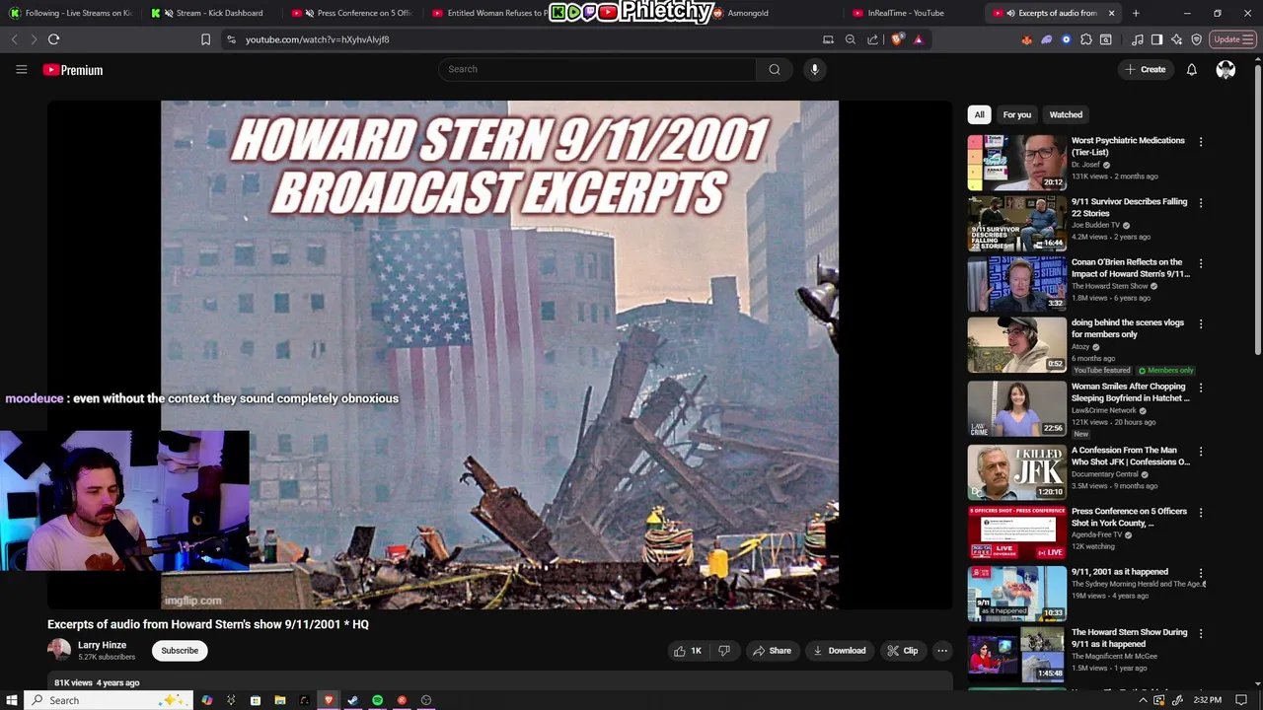Switch to Stream - Kick Dashboard tab
This screenshot has height=710, width=1263.
[x=212, y=13]
